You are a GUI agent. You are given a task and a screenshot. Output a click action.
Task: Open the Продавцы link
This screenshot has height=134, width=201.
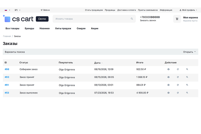coord(110,10)
